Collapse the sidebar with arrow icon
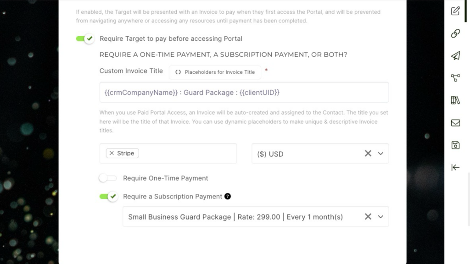 455,167
